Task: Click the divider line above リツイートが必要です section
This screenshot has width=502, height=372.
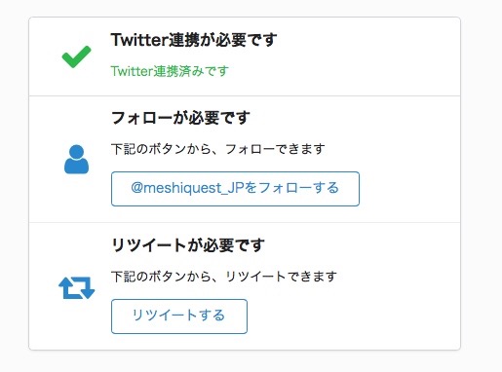Action: coord(245,223)
